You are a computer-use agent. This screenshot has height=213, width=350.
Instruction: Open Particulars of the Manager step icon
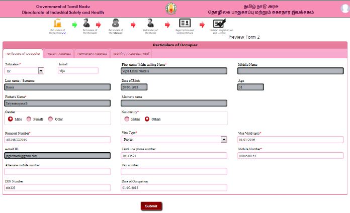point(115,23)
